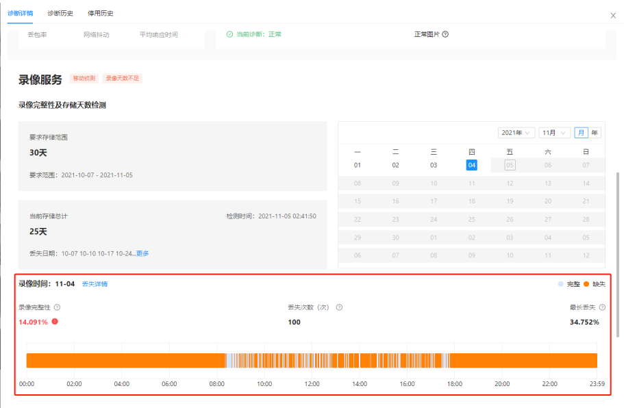Click help icon beside 录像完整性
This screenshot has height=408, width=624.
(x=57, y=307)
